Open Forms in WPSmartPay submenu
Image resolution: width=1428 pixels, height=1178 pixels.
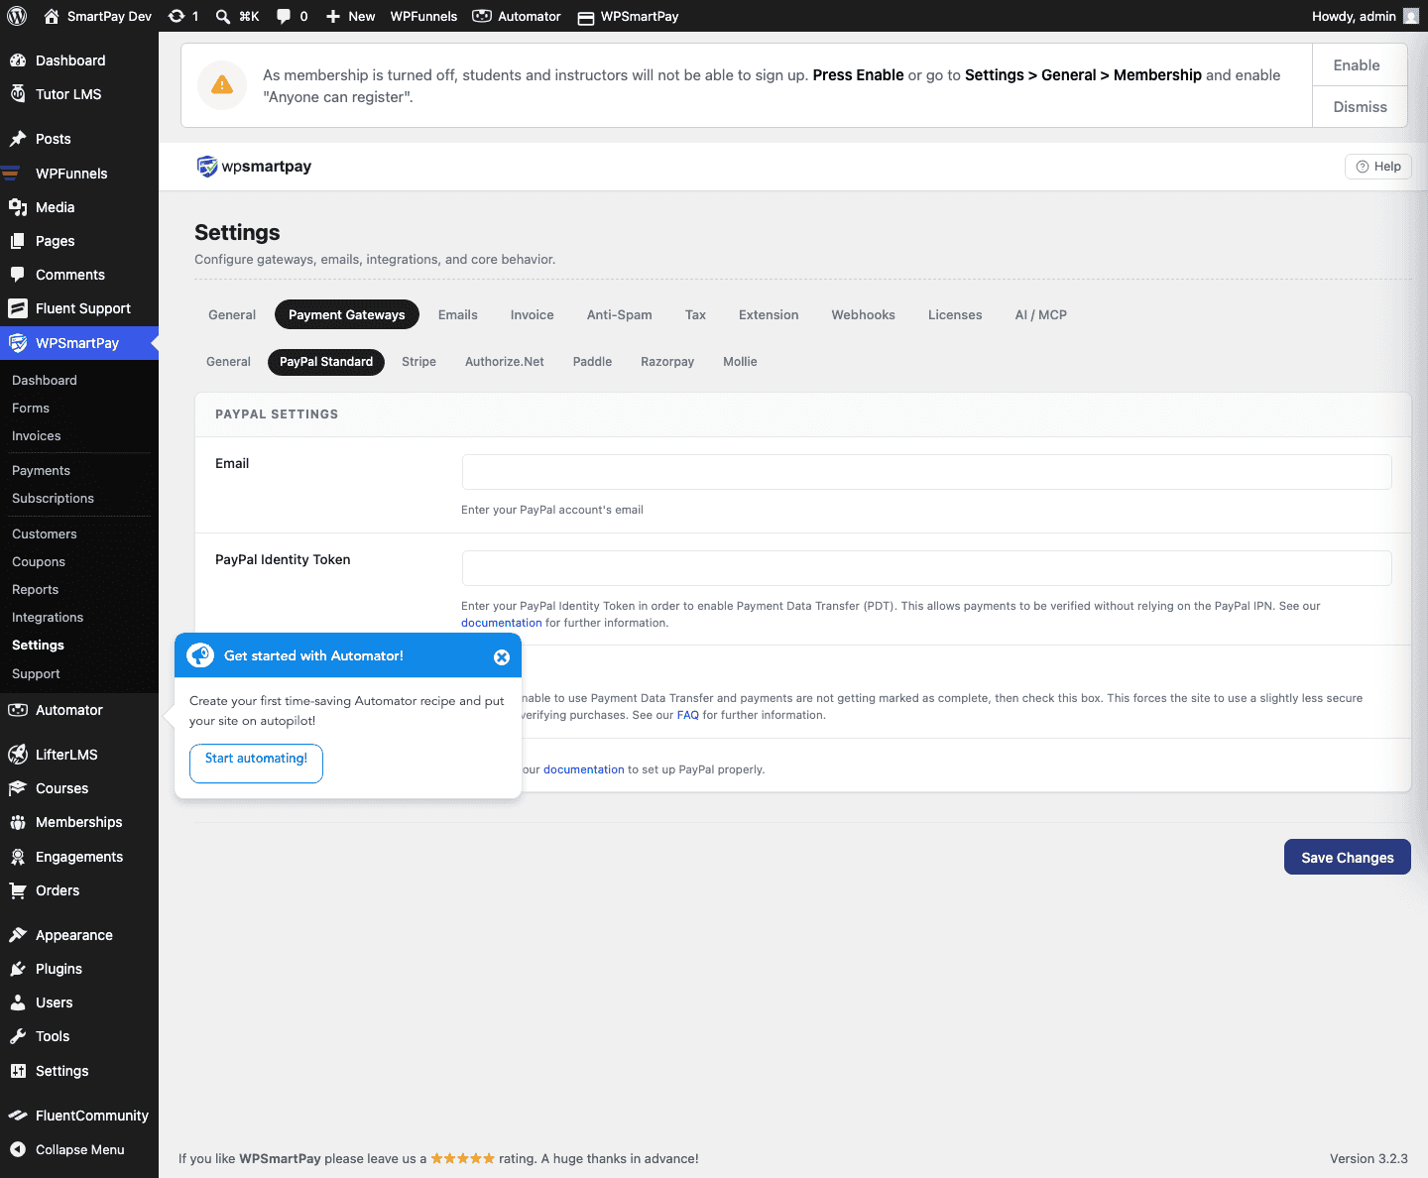click(x=31, y=409)
